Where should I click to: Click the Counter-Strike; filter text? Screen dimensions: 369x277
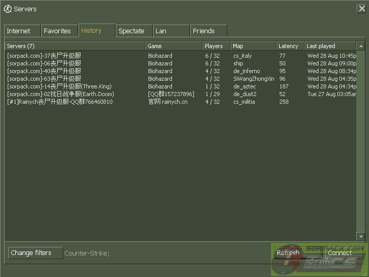[x=87, y=253]
